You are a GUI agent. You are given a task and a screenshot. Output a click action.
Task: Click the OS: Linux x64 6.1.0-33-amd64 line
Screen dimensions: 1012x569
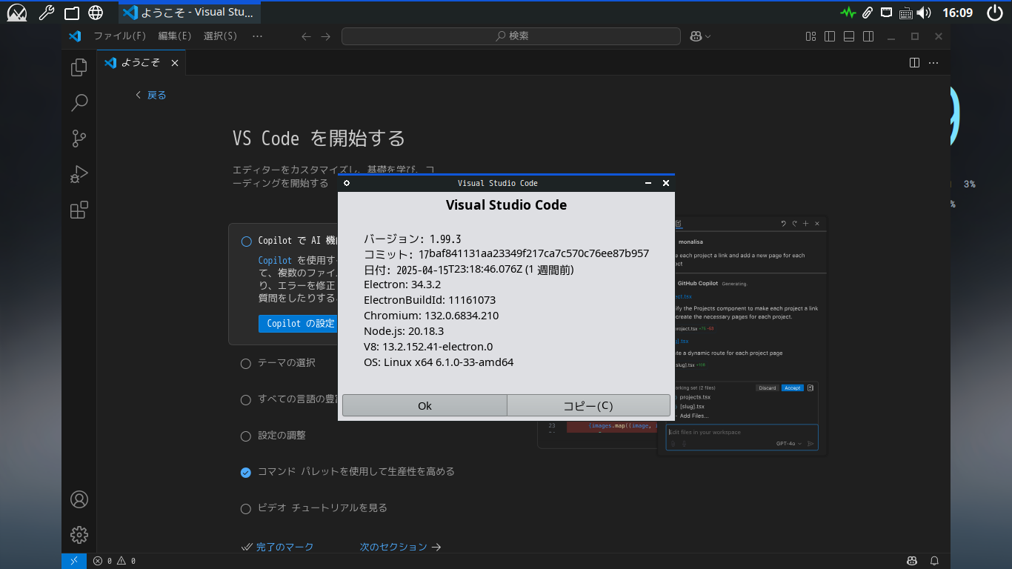(x=439, y=362)
